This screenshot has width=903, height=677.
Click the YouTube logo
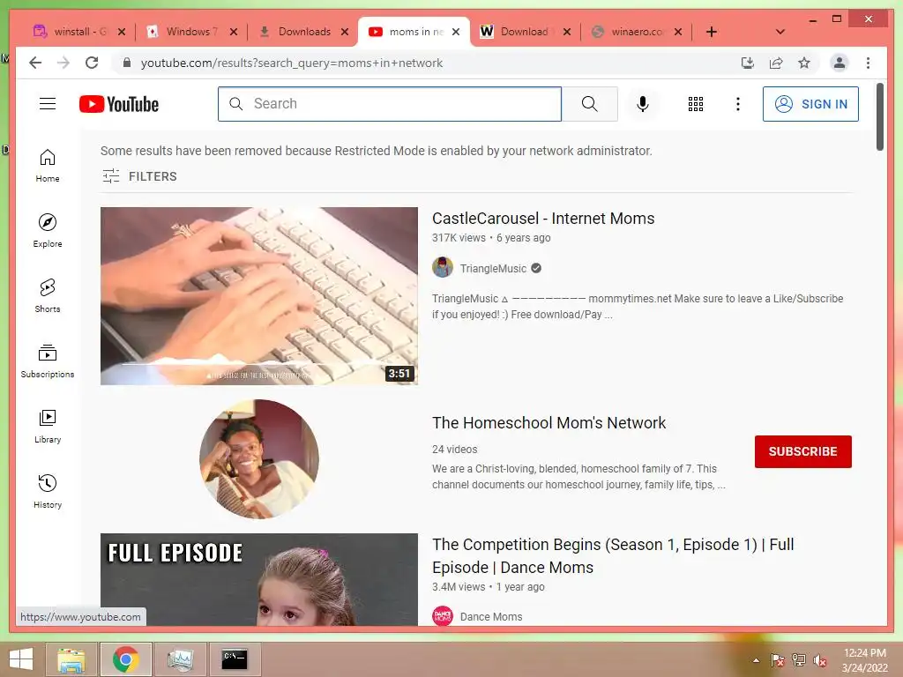coord(119,104)
